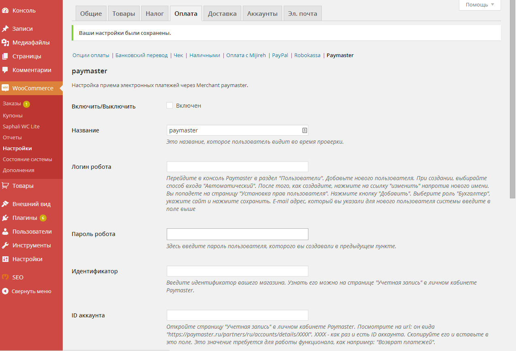This screenshot has height=351, width=516.
Task: Open Состояние системы submenu item
Action: point(28,159)
